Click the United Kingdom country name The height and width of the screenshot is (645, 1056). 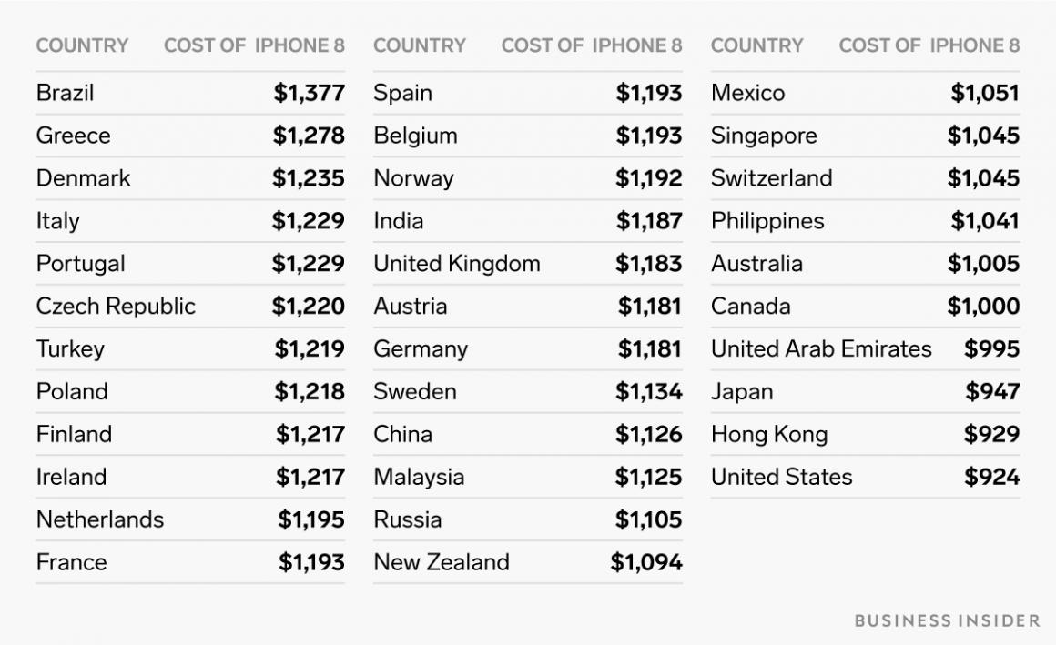click(456, 264)
